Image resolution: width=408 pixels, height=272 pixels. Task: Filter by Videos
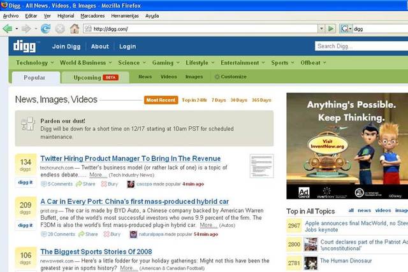(x=168, y=76)
